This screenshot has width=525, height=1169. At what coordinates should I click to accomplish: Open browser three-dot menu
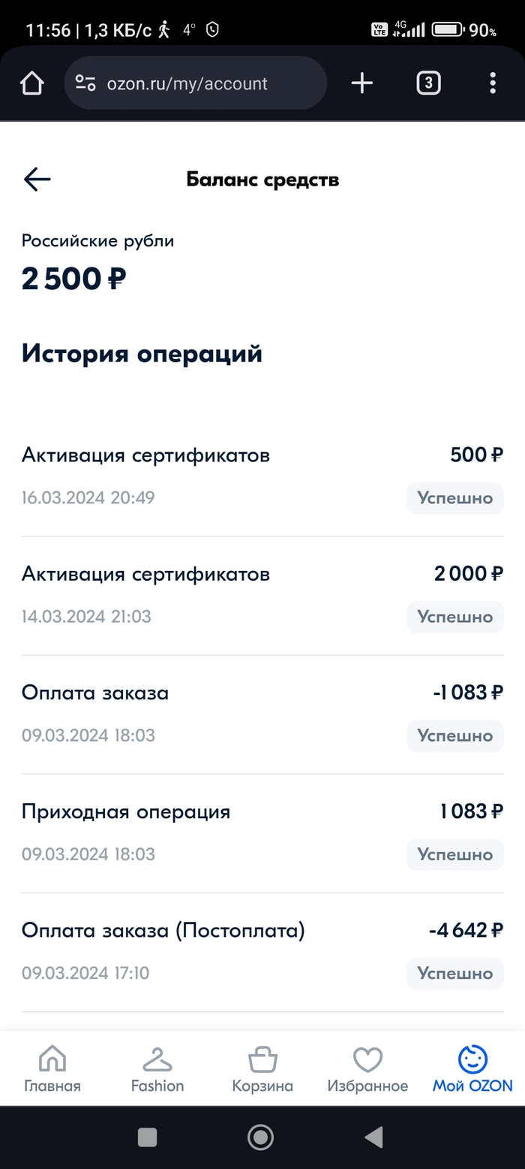492,83
